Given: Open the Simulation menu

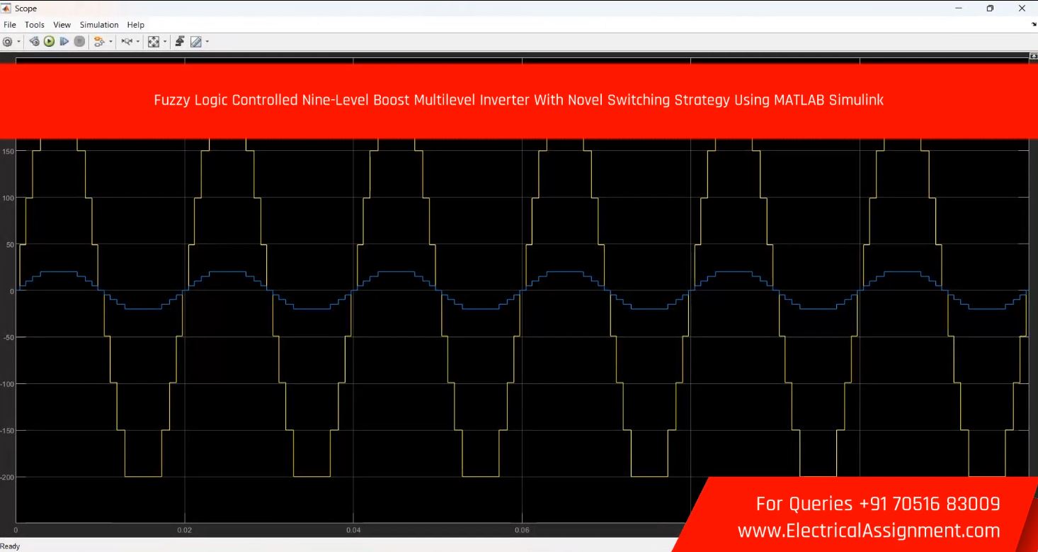Looking at the screenshot, I should [99, 25].
